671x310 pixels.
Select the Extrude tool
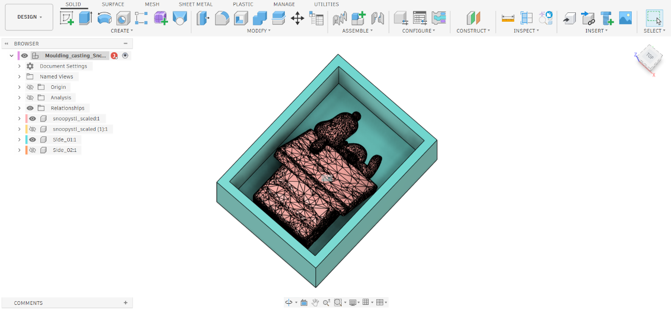click(85, 18)
